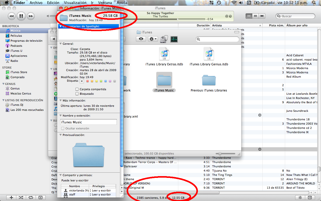Collapse the GENIUS sidebar section
Image resolution: width=321 pixels, height=201 pixels.
tap(4, 84)
